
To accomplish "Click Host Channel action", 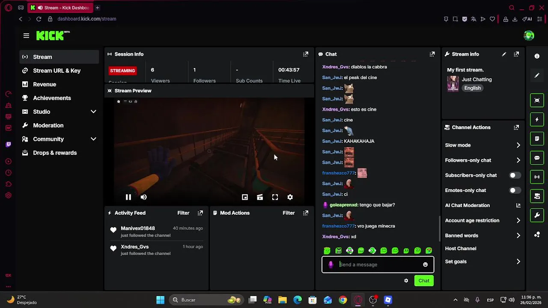I will [x=461, y=249].
